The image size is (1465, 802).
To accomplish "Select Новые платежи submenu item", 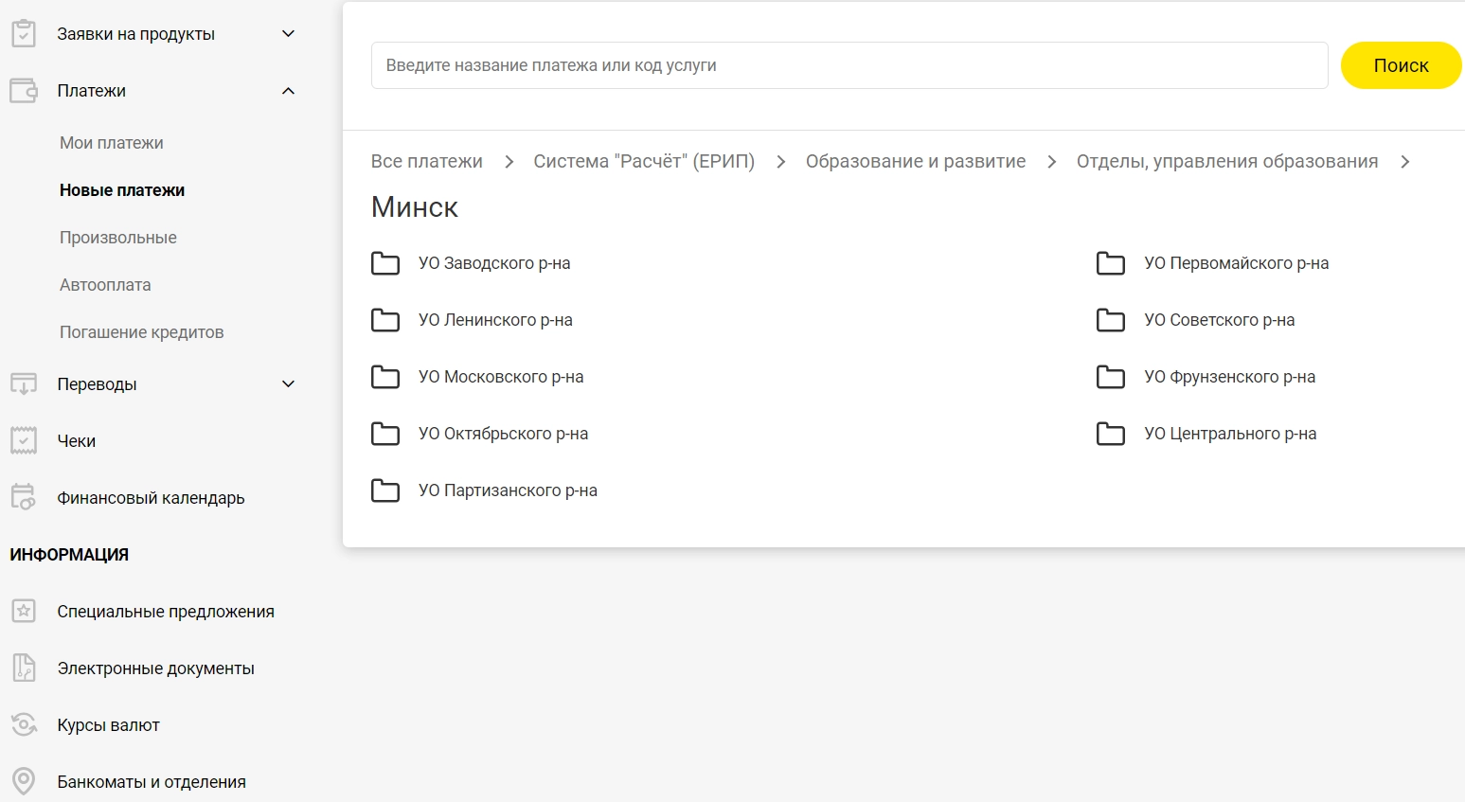I will (x=122, y=190).
